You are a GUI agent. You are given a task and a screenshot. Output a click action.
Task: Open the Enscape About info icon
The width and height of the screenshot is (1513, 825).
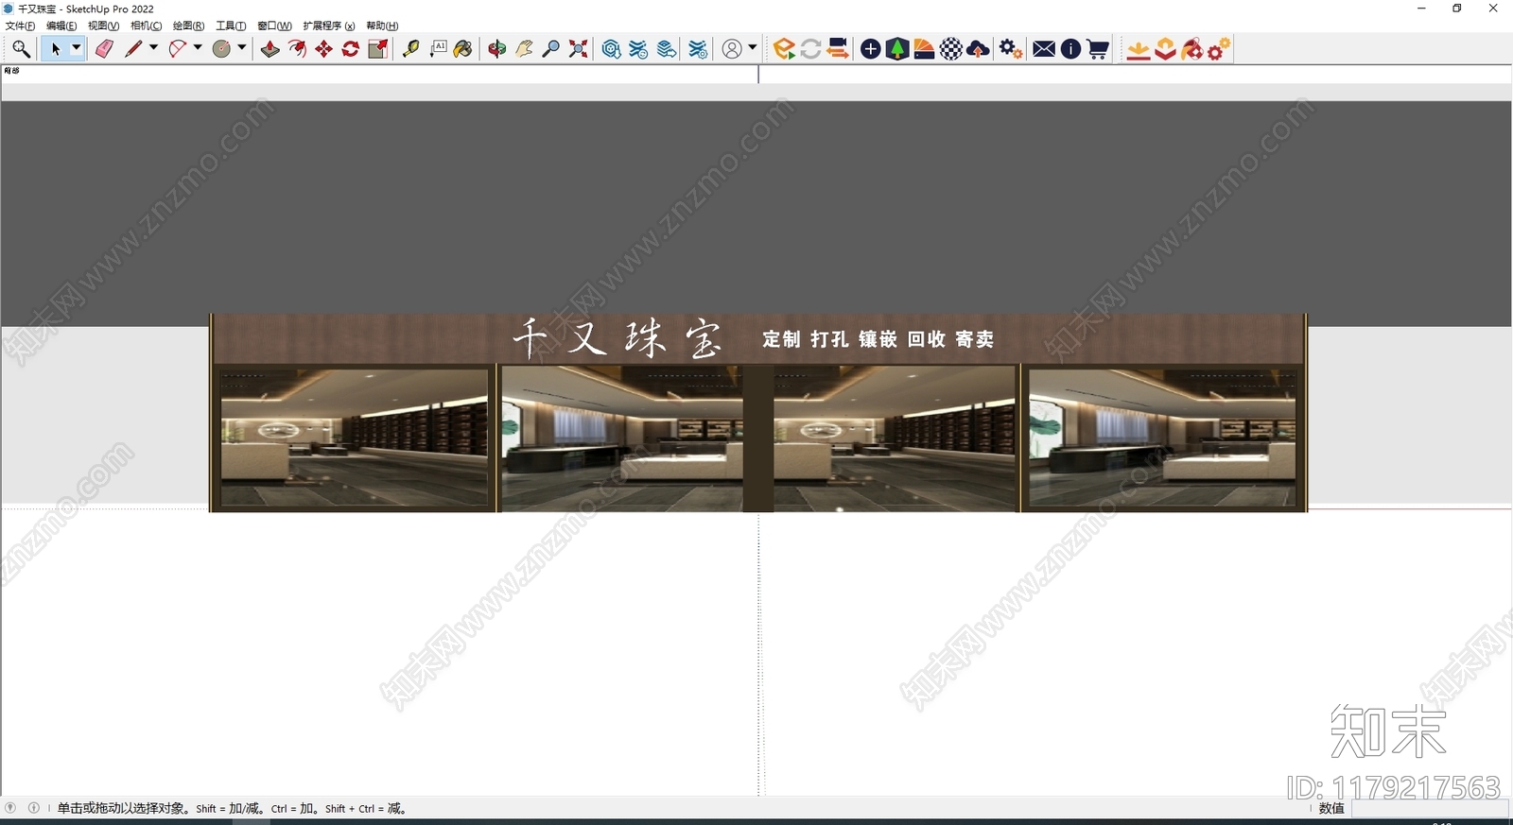point(1070,49)
